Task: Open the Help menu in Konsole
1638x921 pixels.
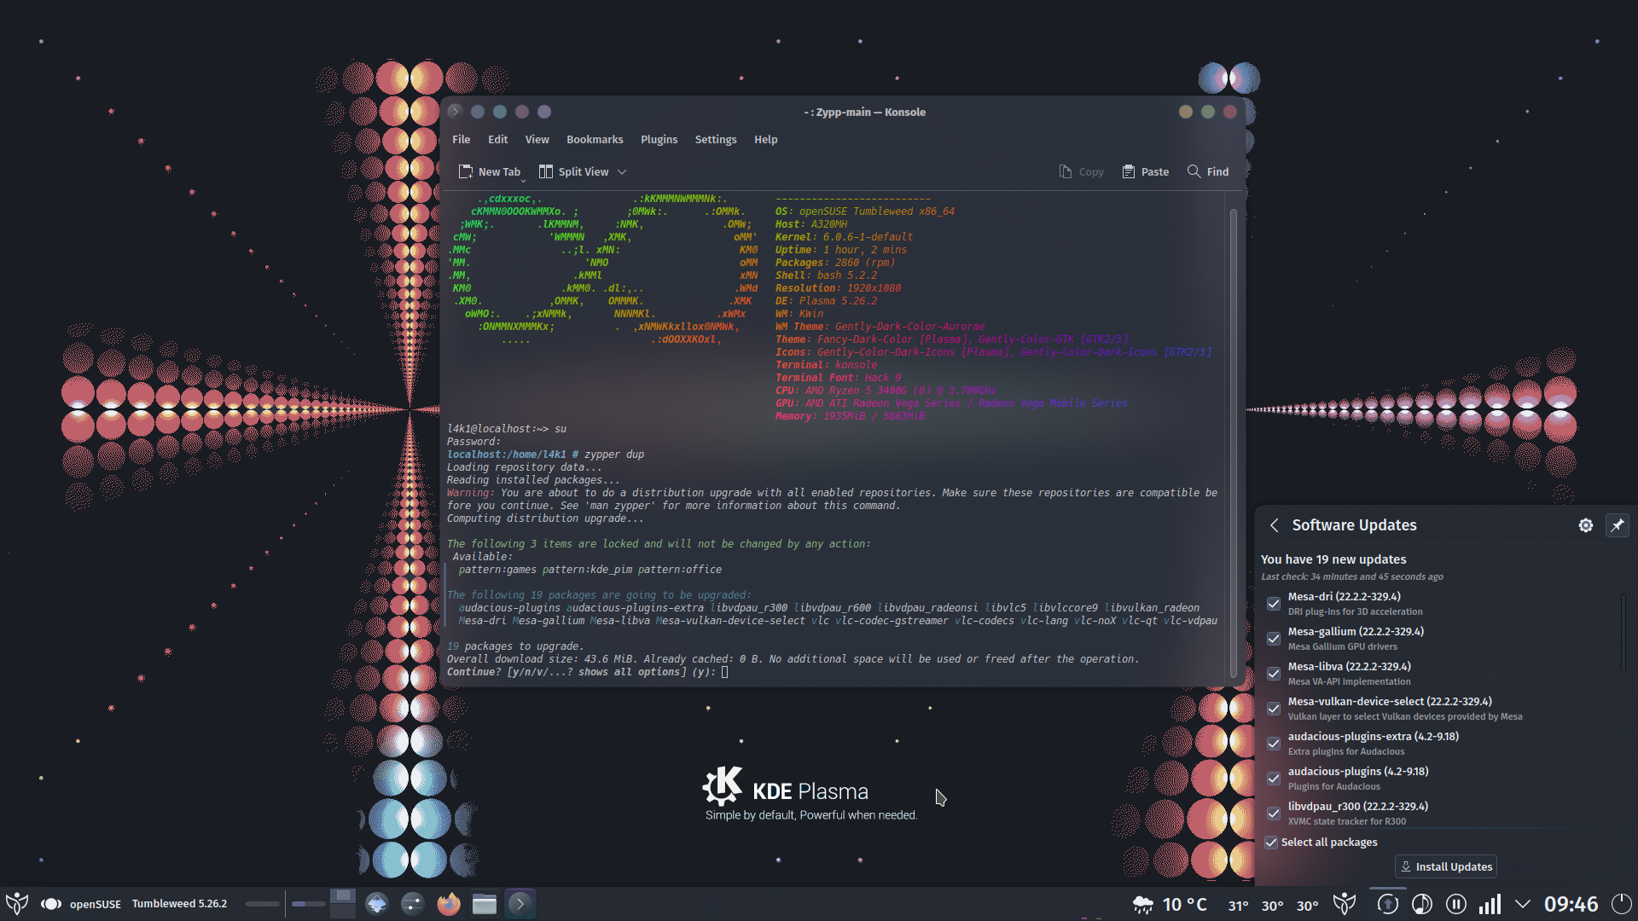Action: pos(765,139)
